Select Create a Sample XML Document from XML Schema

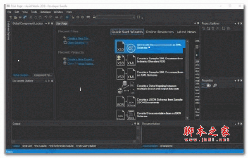coord(150,74)
